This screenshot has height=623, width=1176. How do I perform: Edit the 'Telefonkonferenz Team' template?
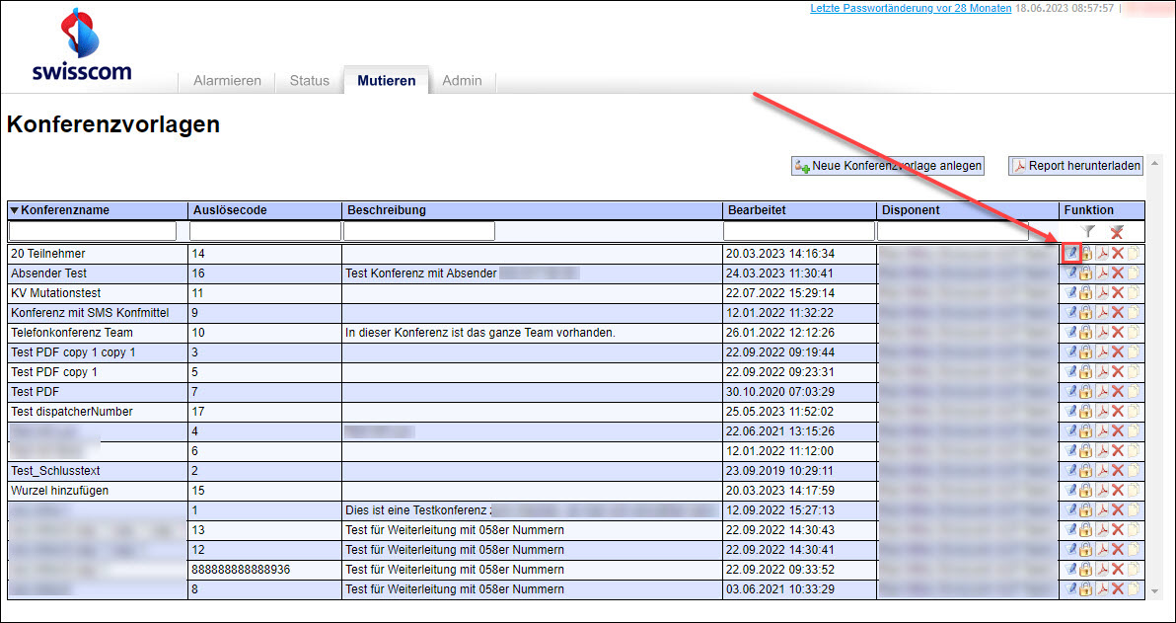coord(1071,332)
